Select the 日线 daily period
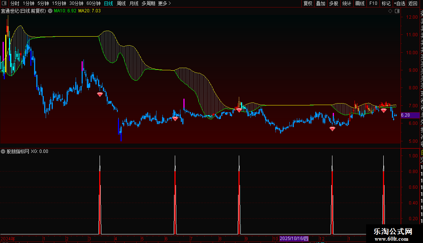The height and width of the screenshot is (243, 423). (x=109, y=3)
